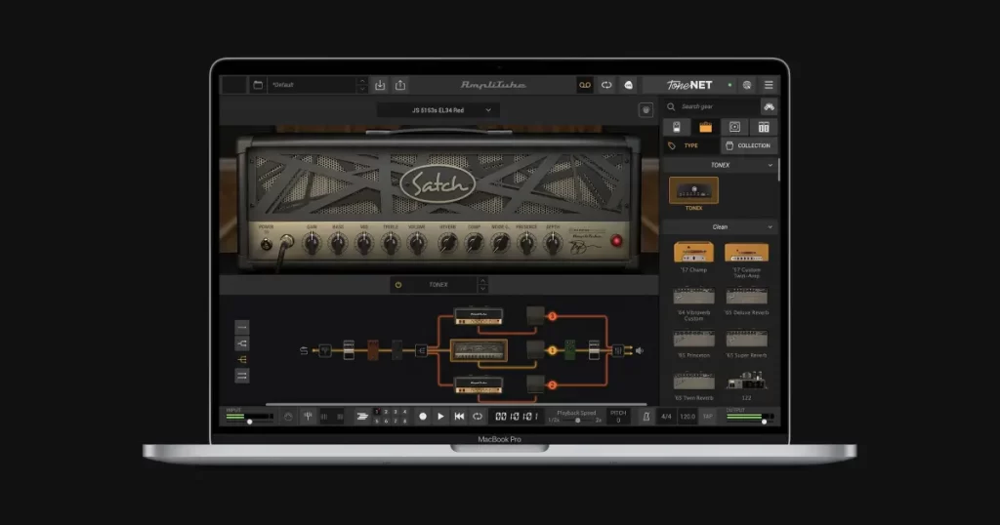This screenshot has height=525, width=1000.
Task: Select the '57 Custom Twin-Amp
Action: pos(746,253)
